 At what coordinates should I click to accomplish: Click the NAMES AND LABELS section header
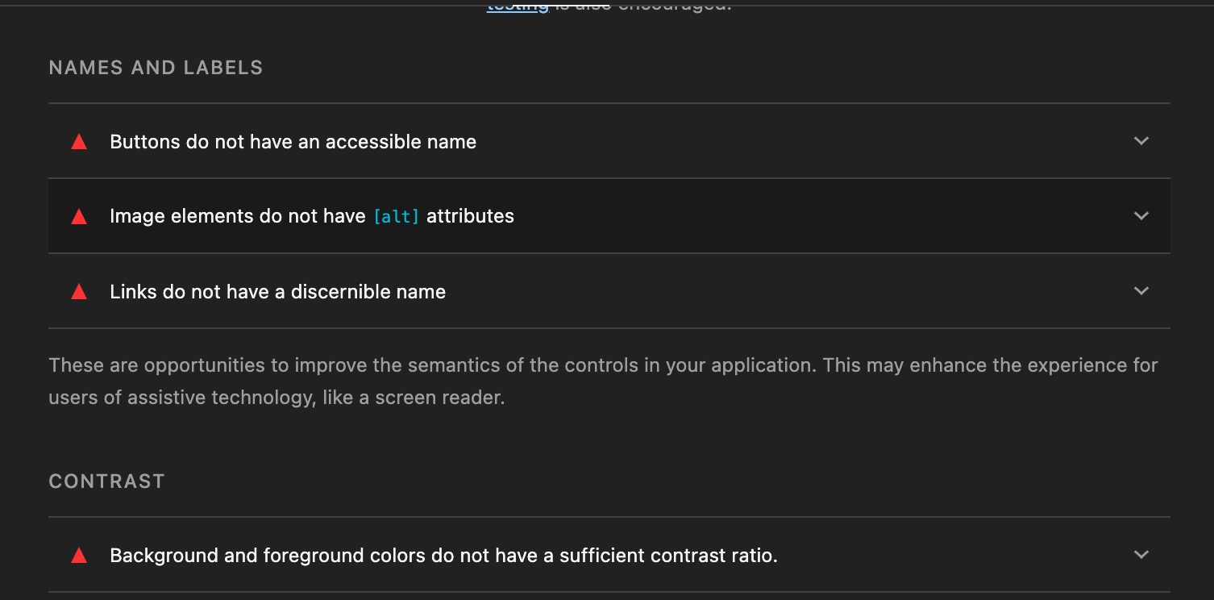156,68
